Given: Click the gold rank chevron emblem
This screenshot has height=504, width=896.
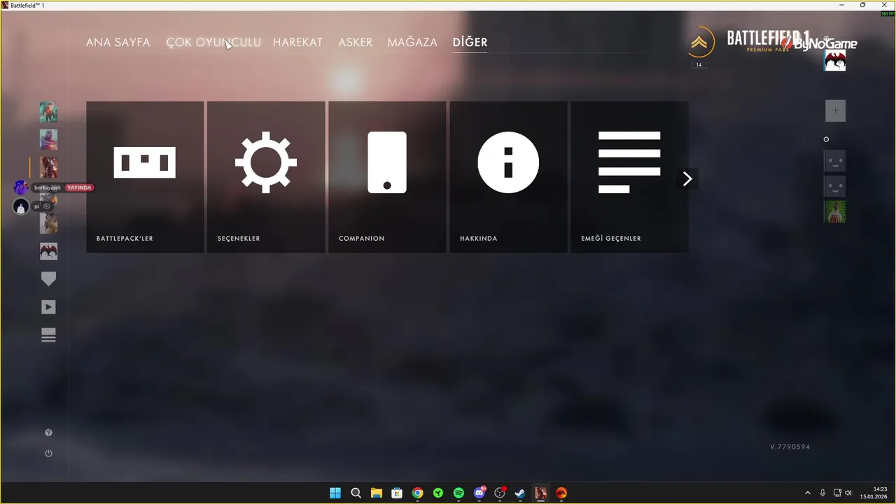Looking at the screenshot, I should (x=699, y=43).
